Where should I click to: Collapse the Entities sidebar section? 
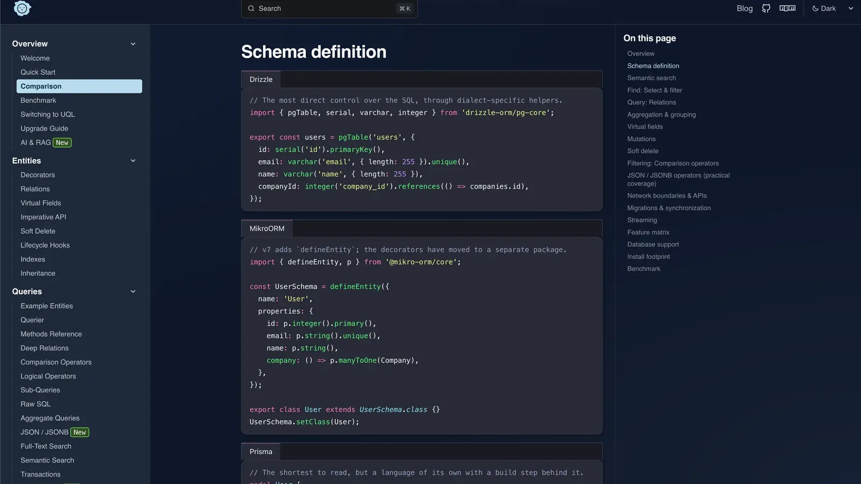pyautogui.click(x=133, y=161)
